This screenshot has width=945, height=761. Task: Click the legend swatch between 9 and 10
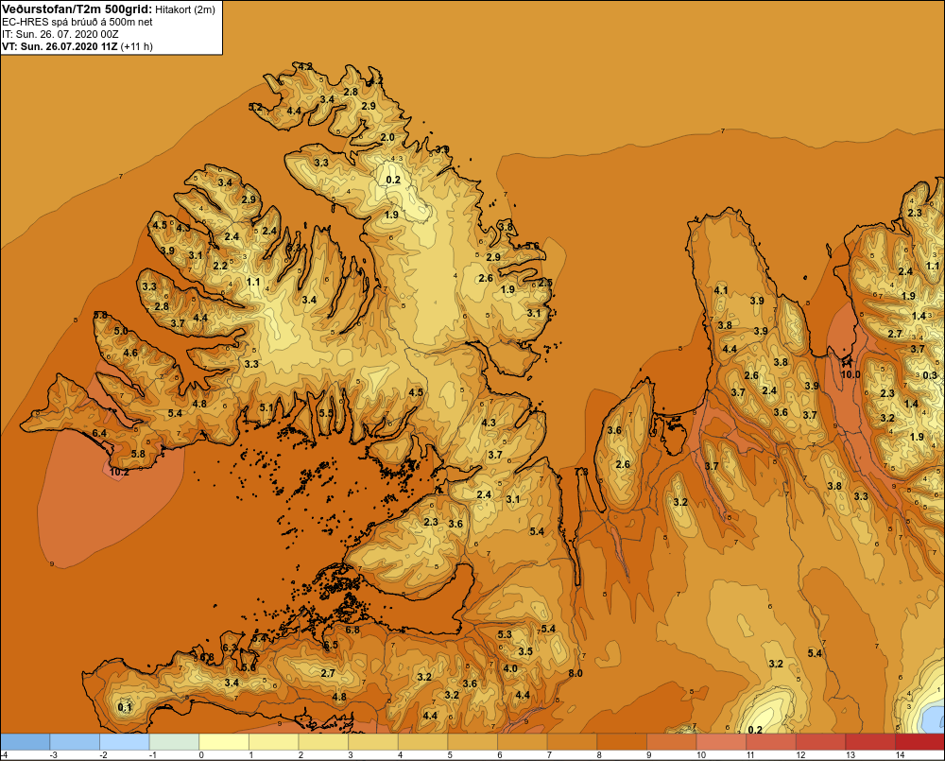pyautogui.click(x=671, y=742)
